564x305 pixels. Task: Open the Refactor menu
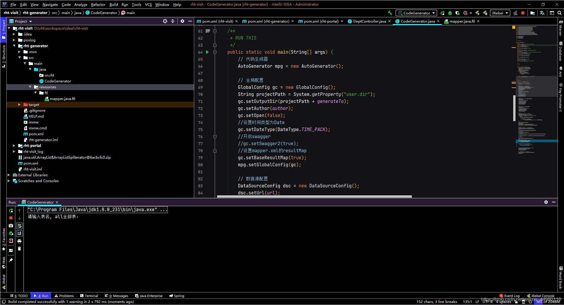tap(98, 4)
